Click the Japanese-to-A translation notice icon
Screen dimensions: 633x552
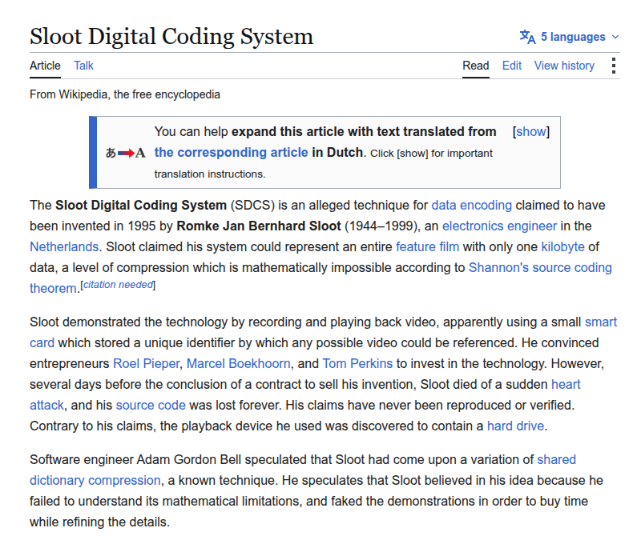pos(126,153)
